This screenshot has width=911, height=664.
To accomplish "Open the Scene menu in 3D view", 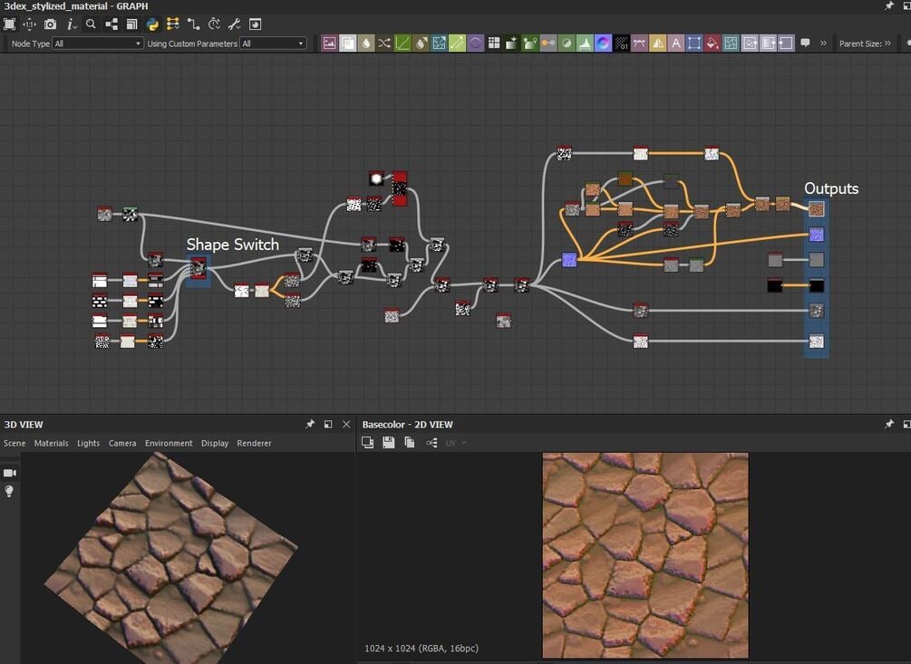I will coord(15,443).
